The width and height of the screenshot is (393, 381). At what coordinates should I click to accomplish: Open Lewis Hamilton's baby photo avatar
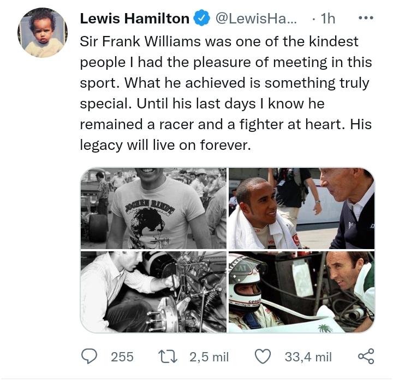43,33
